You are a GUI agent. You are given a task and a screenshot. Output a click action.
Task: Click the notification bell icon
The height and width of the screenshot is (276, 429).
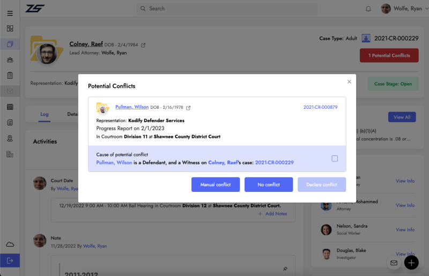pyautogui.click(x=368, y=9)
